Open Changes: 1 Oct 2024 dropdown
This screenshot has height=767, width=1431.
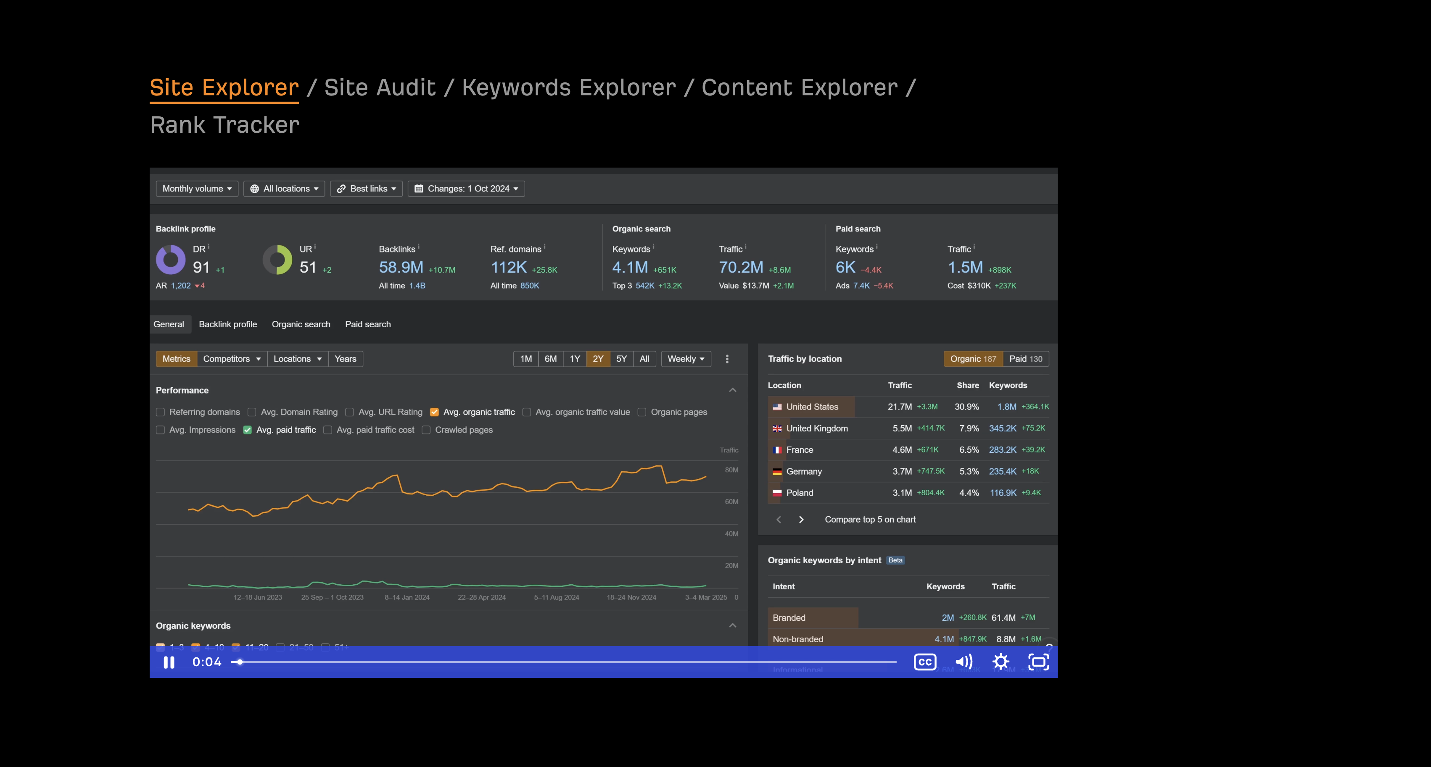tap(466, 189)
